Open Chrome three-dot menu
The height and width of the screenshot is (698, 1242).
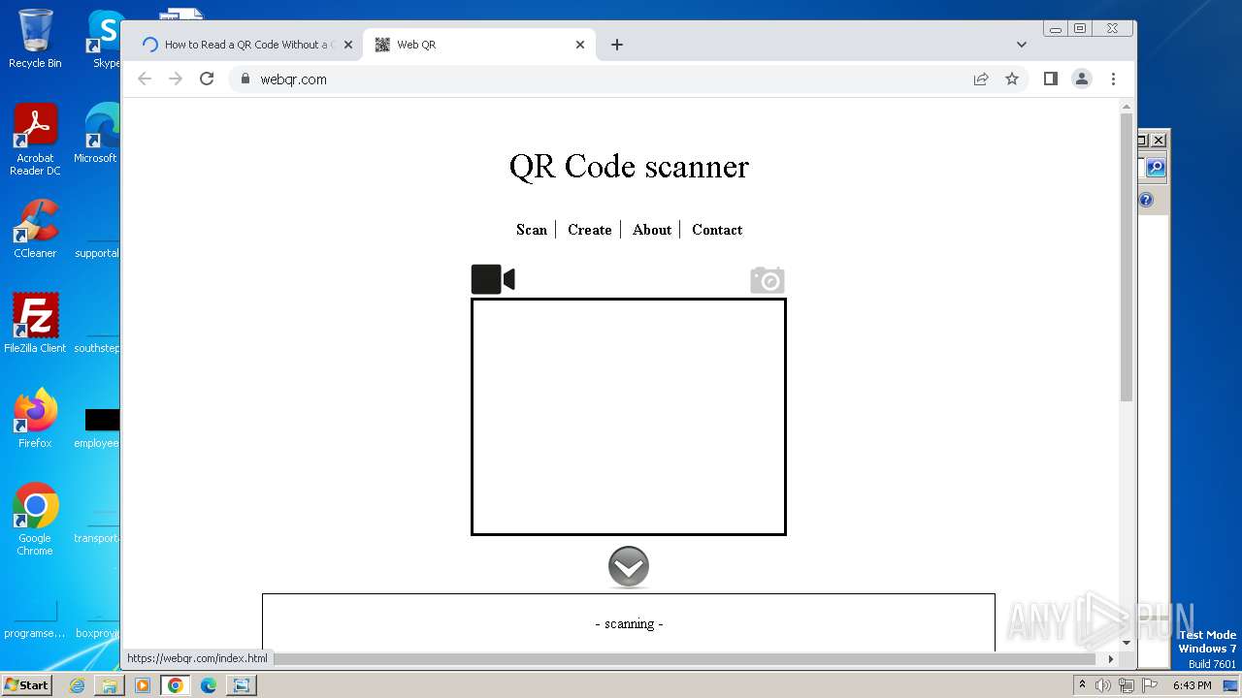1113,79
